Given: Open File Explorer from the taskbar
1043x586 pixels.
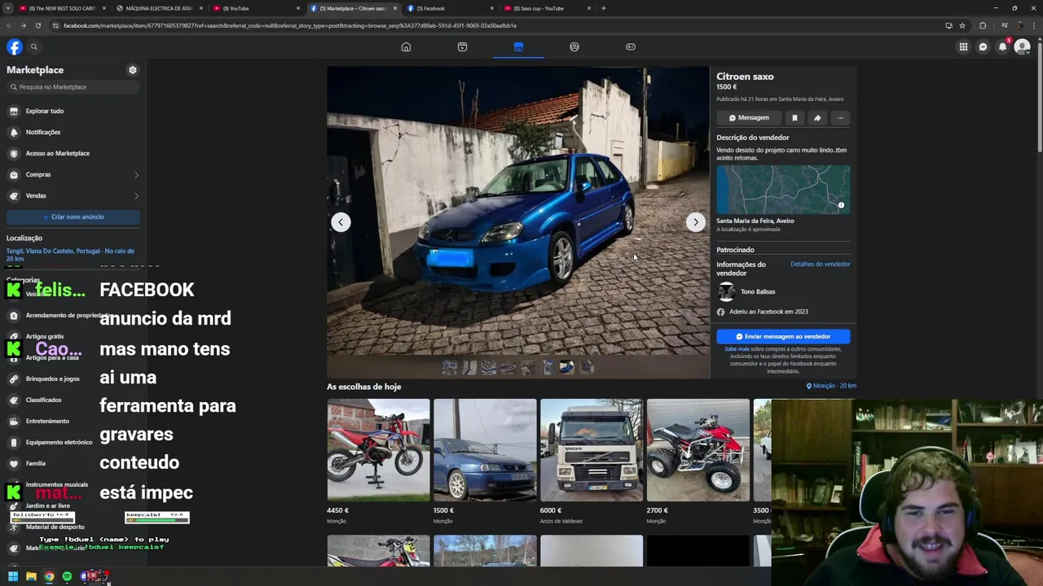Looking at the screenshot, I should pos(31,577).
